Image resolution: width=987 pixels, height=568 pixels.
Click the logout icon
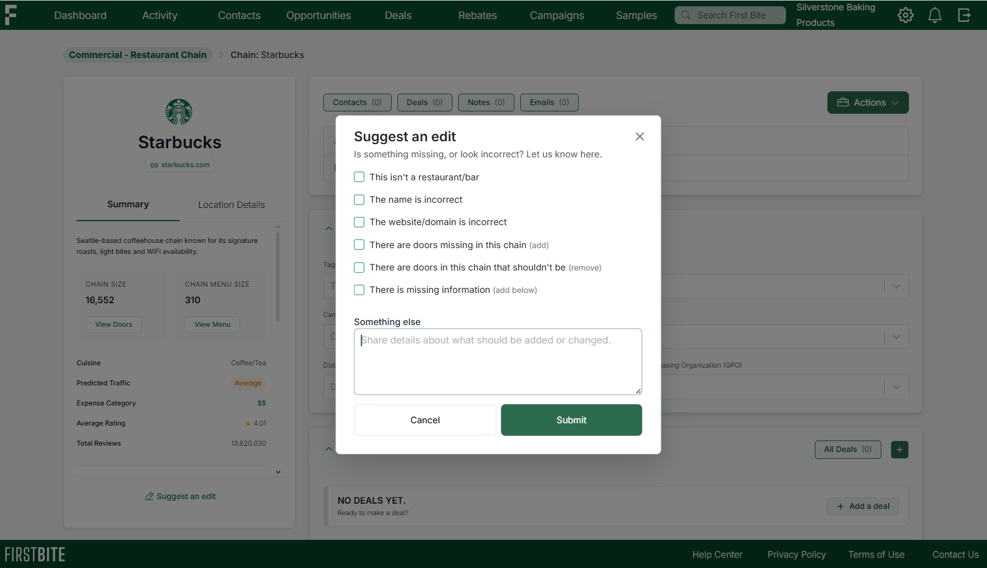pyautogui.click(x=965, y=15)
